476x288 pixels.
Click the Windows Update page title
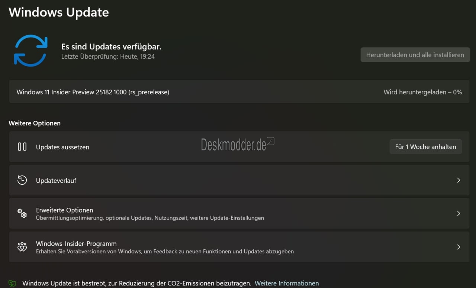(59, 12)
